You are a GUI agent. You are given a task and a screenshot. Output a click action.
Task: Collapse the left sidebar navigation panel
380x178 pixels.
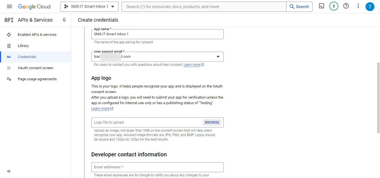(9, 171)
